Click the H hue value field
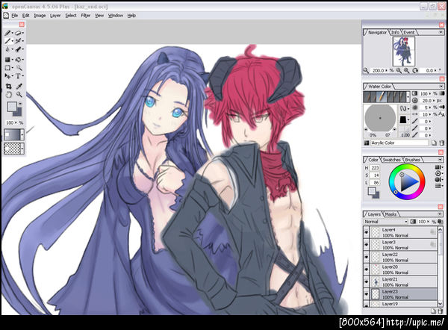 click(375, 168)
